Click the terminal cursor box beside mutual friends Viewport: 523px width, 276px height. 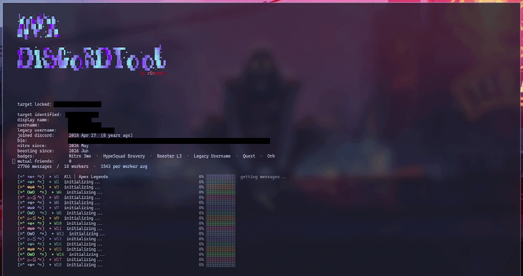[x=14, y=162]
